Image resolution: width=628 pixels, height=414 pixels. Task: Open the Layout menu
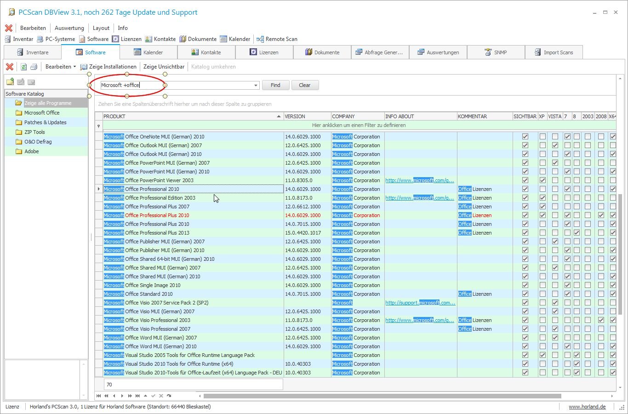(x=101, y=28)
